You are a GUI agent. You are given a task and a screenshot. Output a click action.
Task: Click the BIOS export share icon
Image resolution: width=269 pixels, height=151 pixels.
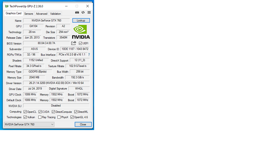(74, 43)
